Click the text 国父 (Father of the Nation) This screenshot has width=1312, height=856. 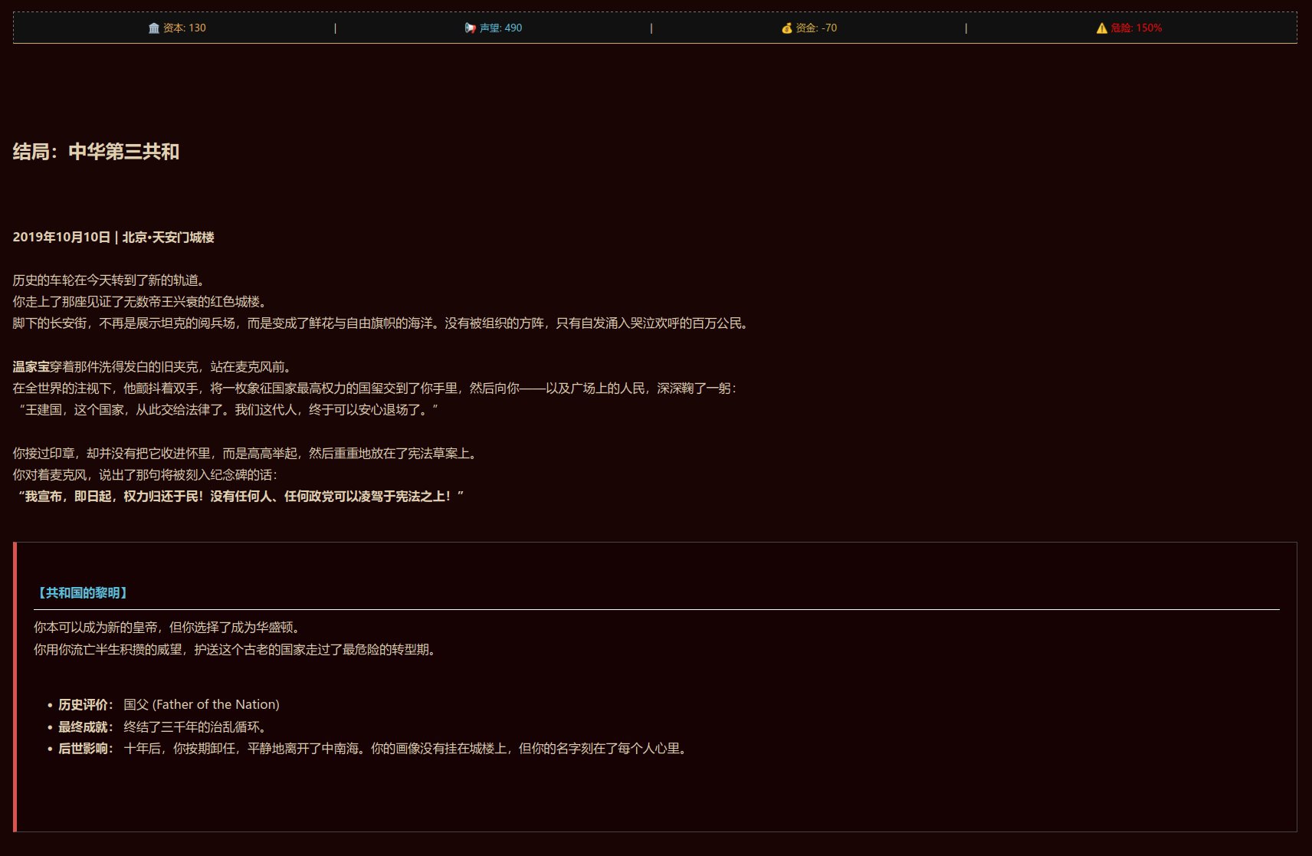coord(201,705)
